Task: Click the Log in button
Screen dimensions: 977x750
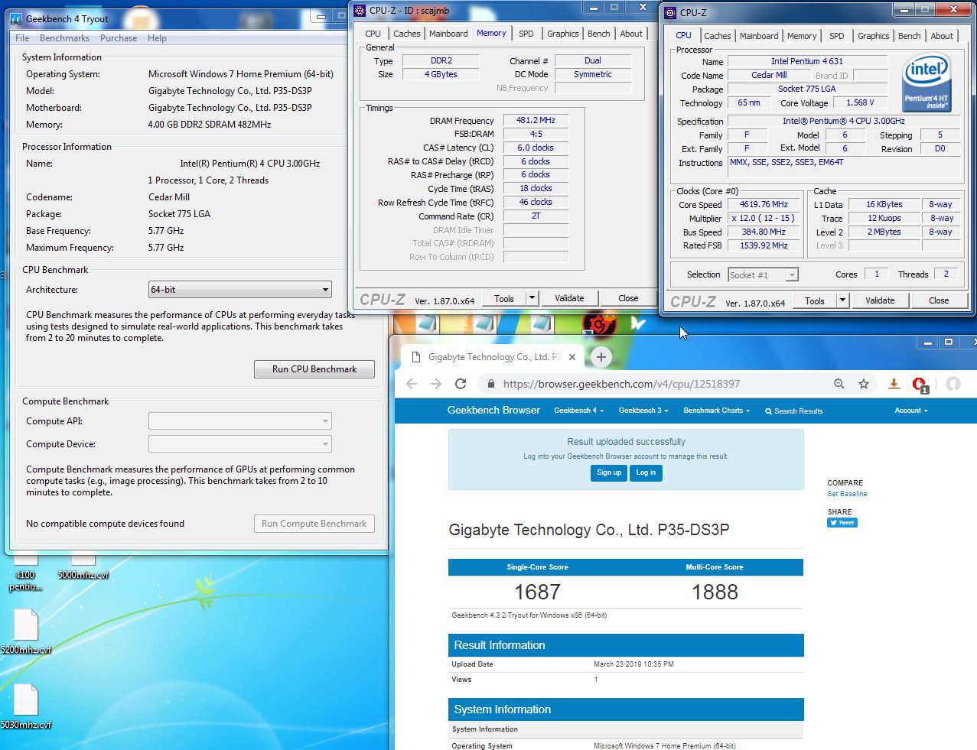Action: (x=646, y=472)
